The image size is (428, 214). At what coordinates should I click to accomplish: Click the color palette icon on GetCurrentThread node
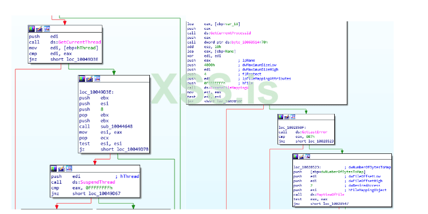coord(31,29)
